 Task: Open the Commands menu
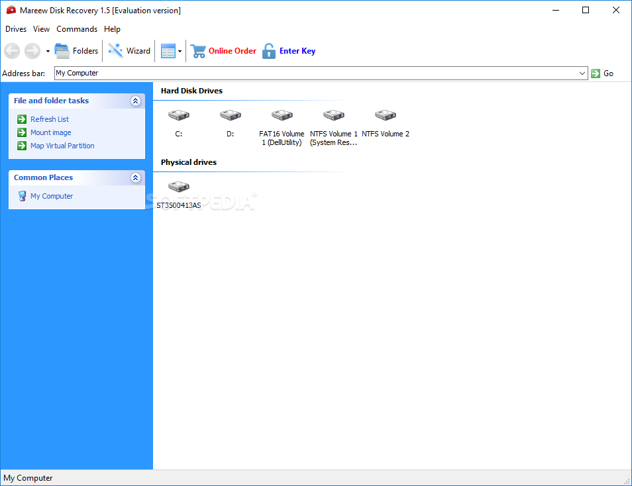[77, 29]
